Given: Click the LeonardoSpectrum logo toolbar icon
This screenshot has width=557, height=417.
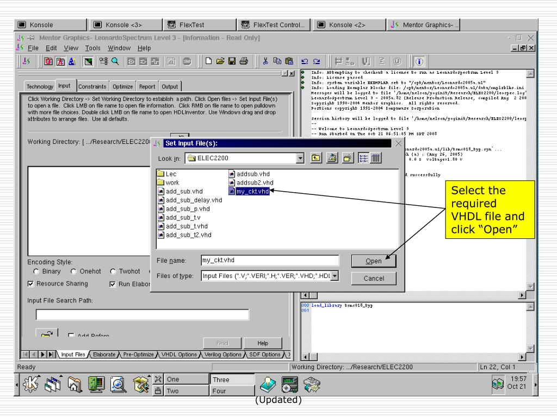Looking at the screenshot, I should (x=26, y=61).
